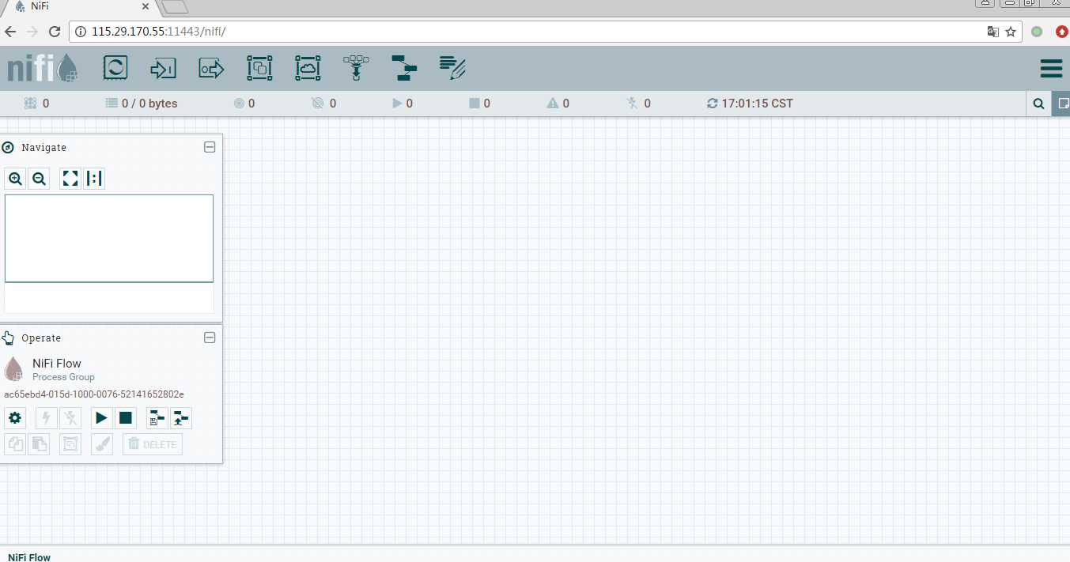Viewport: 1070px width, 562px height.
Task: Stop the flow with the stop button
Action: point(126,418)
